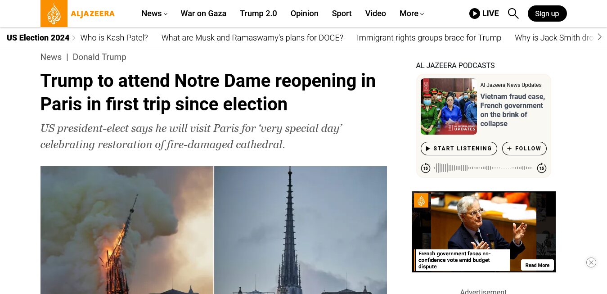This screenshot has height=294, width=607.
Task: Read 'Who is Kash Patel?' story
Action: pyautogui.click(x=114, y=38)
